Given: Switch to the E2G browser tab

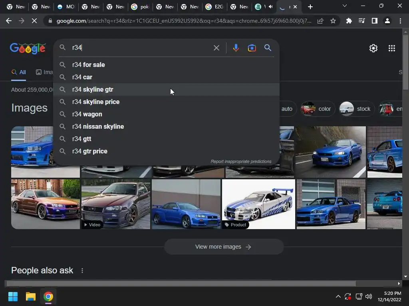Looking at the screenshot, I should point(215,7).
